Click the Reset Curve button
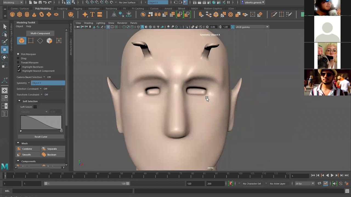 pyautogui.click(x=41, y=137)
